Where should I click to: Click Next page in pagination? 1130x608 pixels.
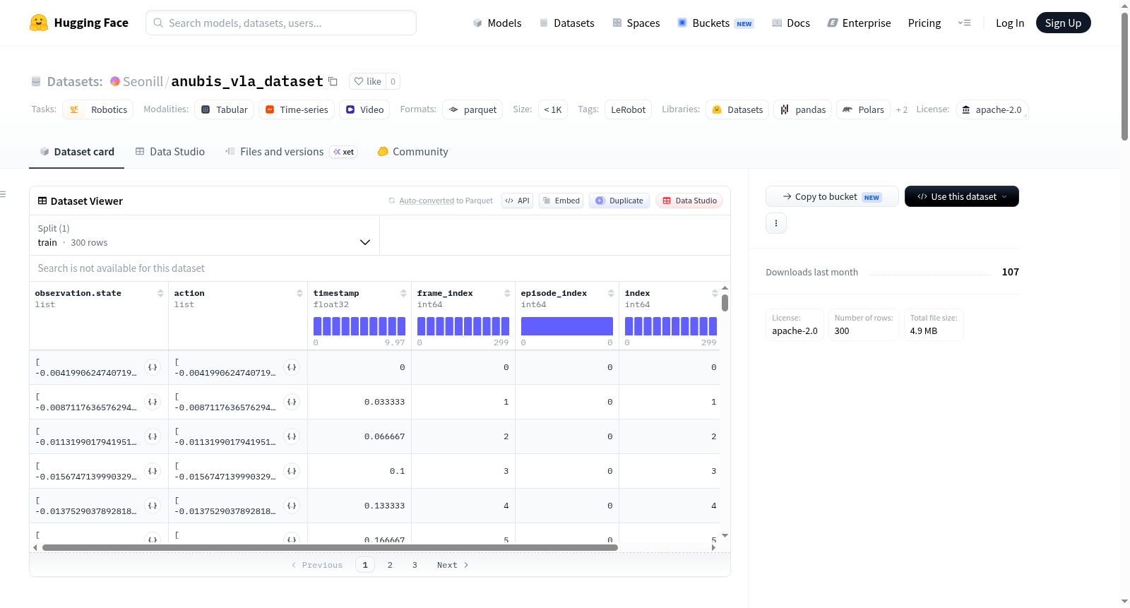[x=453, y=565]
